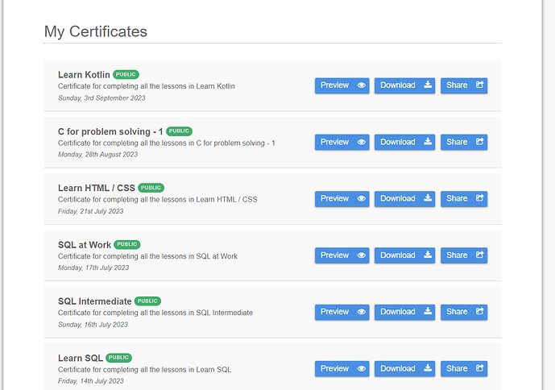555x390 pixels.
Task: Select the 'Learn SQL' certificate title
Action: [x=81, y=358]
